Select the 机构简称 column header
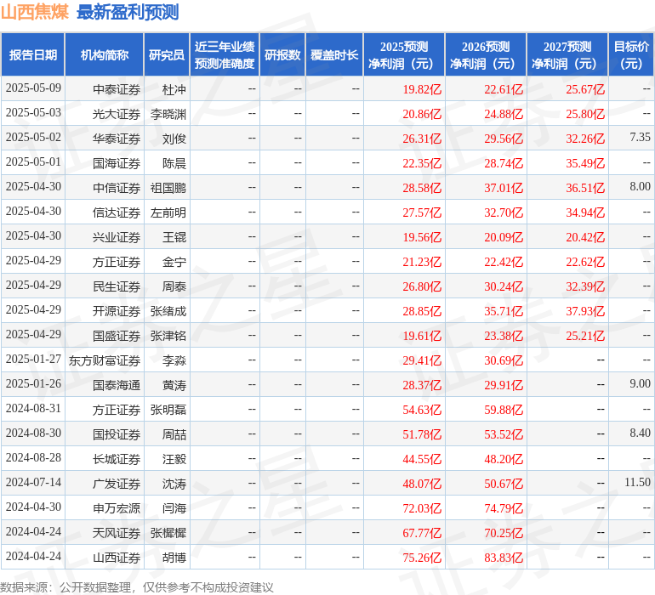655x595 pixels. 104,55
